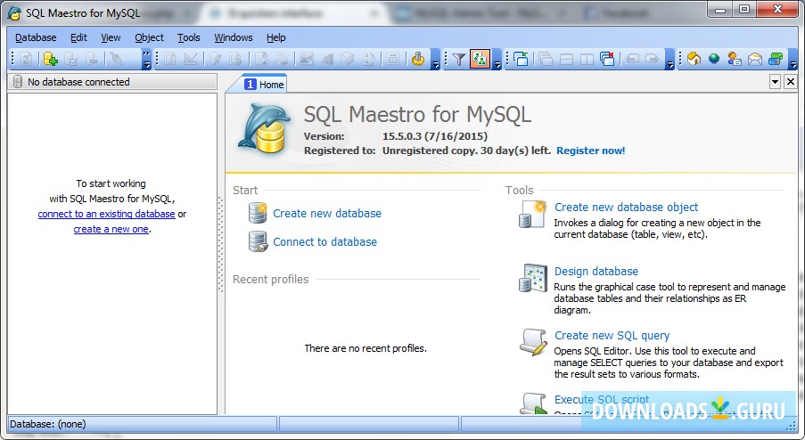Screen dimensions: 805x440
Task: Close the Home tab with the X button
Action: (791, 82)
